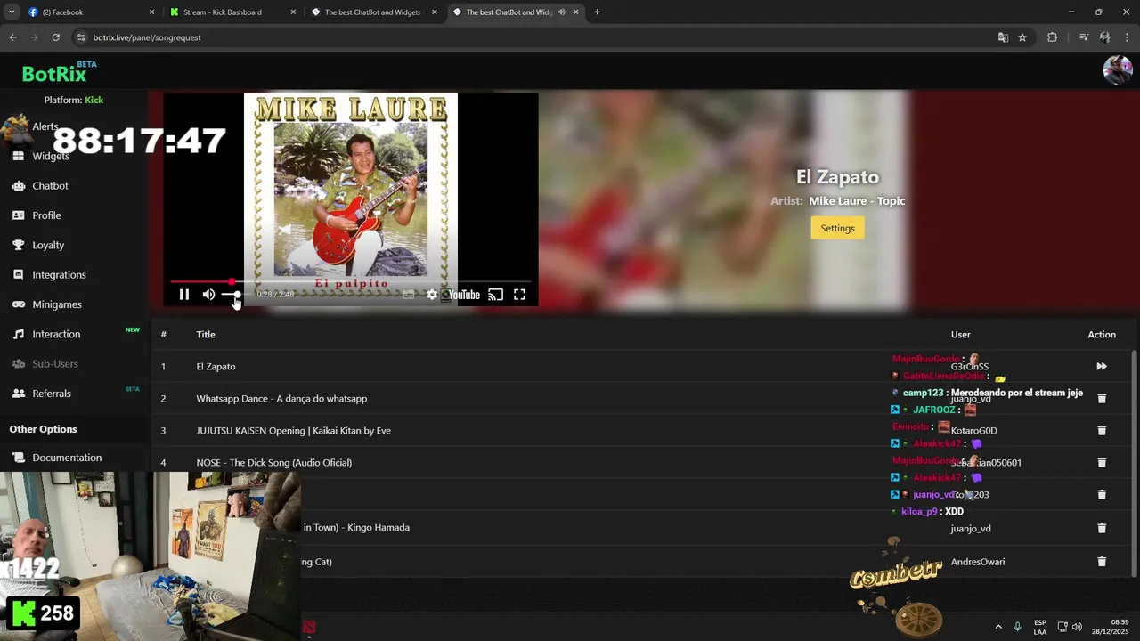Go back to previous page
The image size is (1140, 641).
pos(12,37)
